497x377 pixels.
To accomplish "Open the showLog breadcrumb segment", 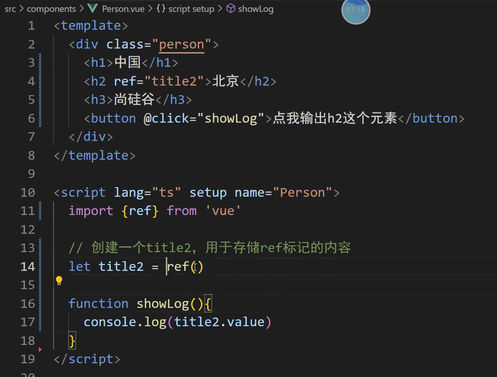I will click(x=256, y=9).
